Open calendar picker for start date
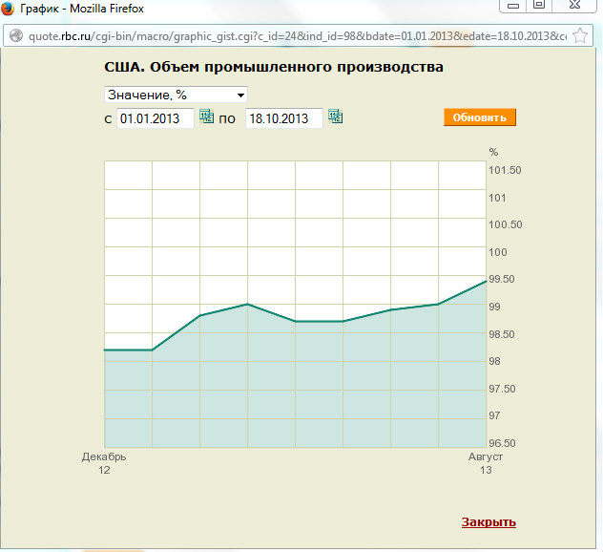Image resolution: width=603 pixels, height=552 pixels. tap(206, 116)
